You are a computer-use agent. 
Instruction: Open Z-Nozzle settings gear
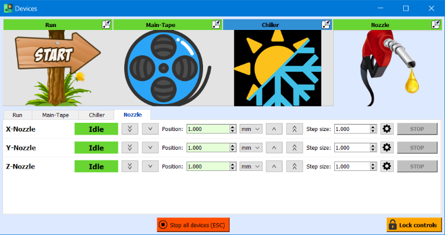click(x=387, y=166)
